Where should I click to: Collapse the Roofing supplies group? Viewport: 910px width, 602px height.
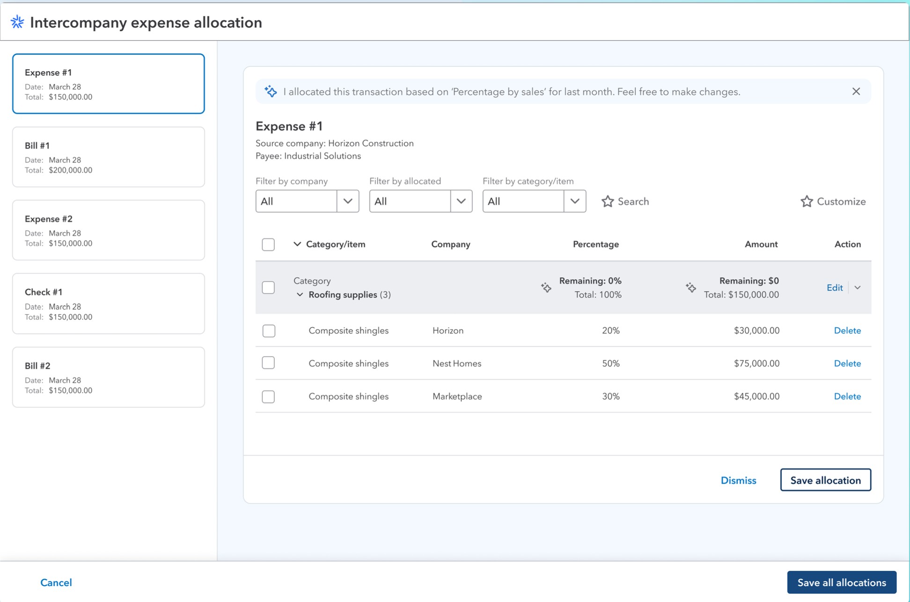click(x=300, y=294)
